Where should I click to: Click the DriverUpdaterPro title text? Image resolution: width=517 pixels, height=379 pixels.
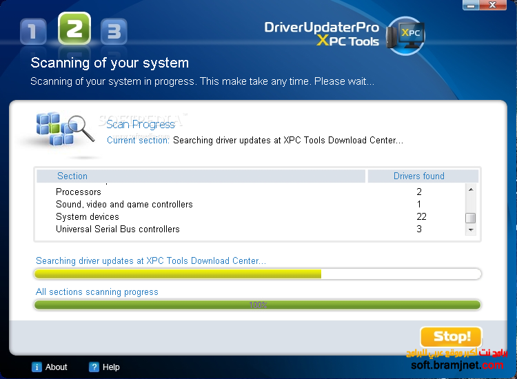(321, 27)
